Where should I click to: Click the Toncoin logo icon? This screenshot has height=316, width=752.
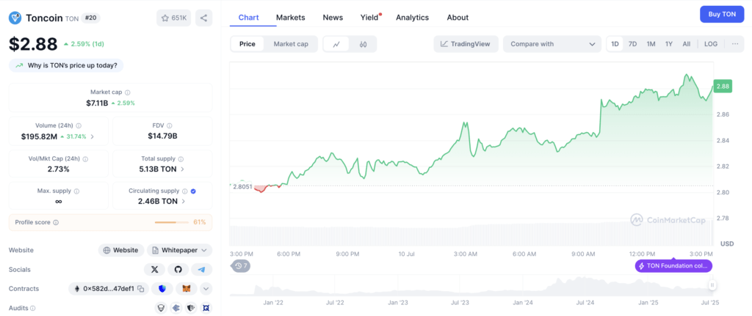click(x=15, y=18)
